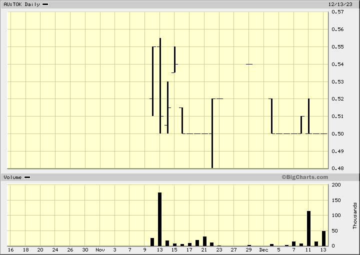Click the 150 volume axis label

[x=336, y=200]
